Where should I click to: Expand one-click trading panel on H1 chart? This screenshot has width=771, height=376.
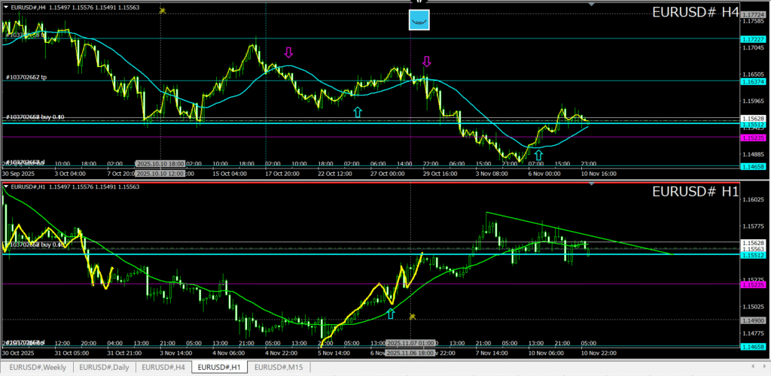[x=6, y=186]
